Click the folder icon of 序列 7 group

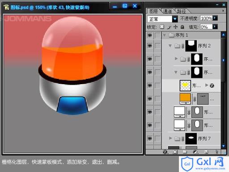point(177,139)
